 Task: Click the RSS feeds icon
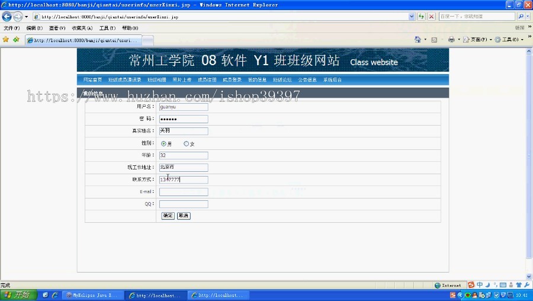(x=434, y=40)
